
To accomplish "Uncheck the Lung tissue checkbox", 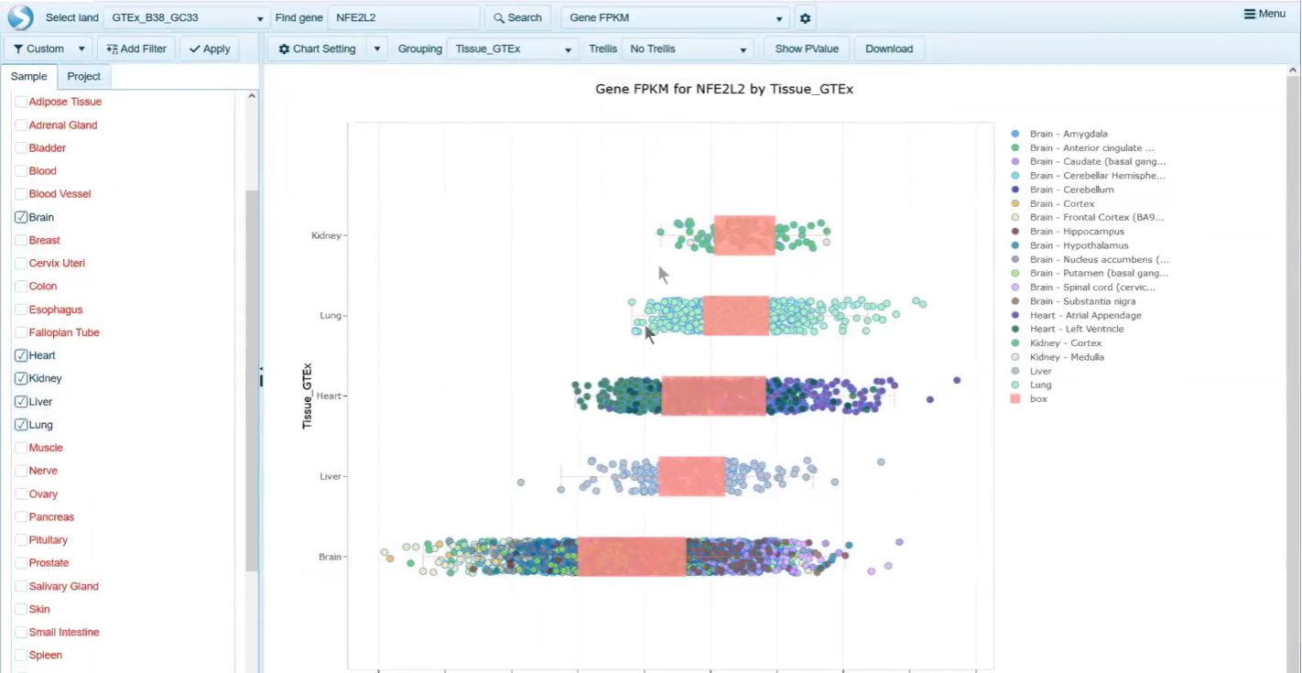I will 21,425.
